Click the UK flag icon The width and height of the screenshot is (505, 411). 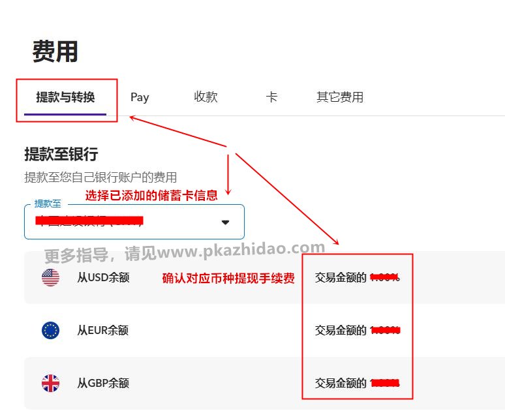click(50, 383)
